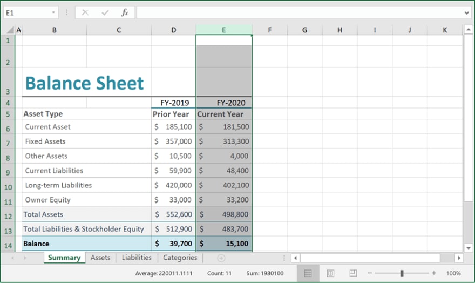Viewport: 475px width, 283px height.
Task: Click the Average: 220011.1111 status entry
Action: [x=164, y=273]
